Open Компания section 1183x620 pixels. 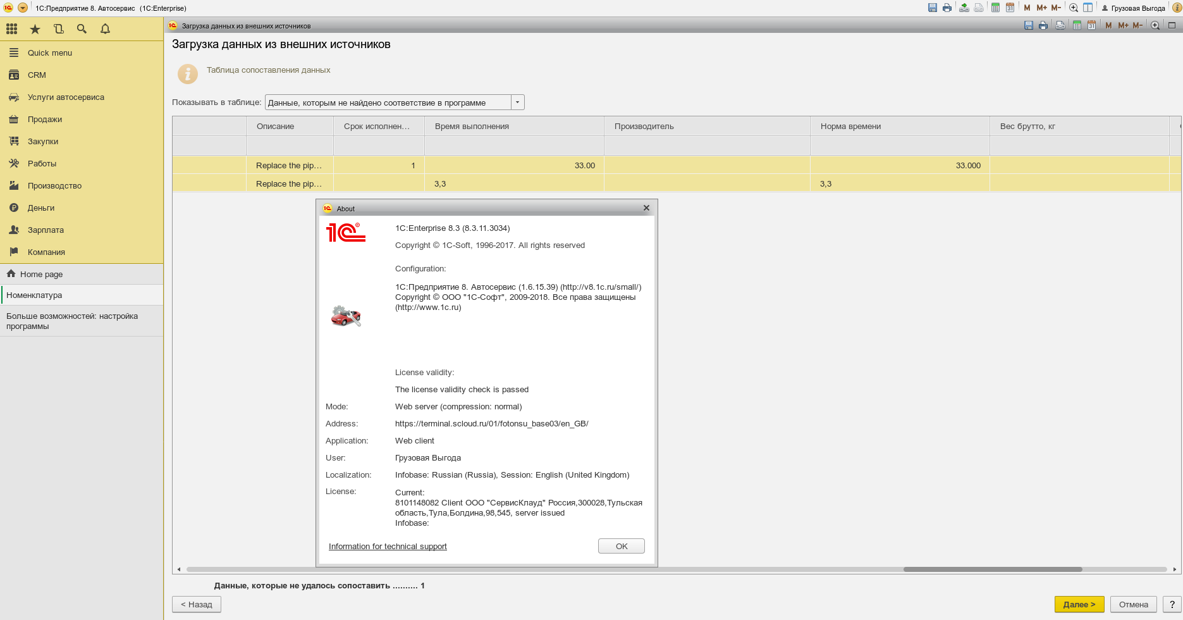click(82, 252)
